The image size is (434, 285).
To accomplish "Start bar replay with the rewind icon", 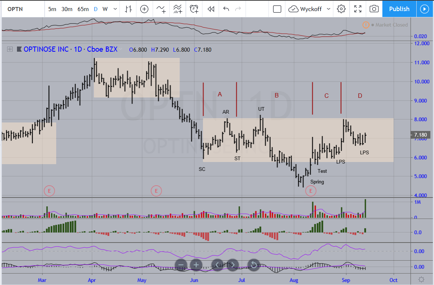I will pyautogui.click(x=211, y=9).
